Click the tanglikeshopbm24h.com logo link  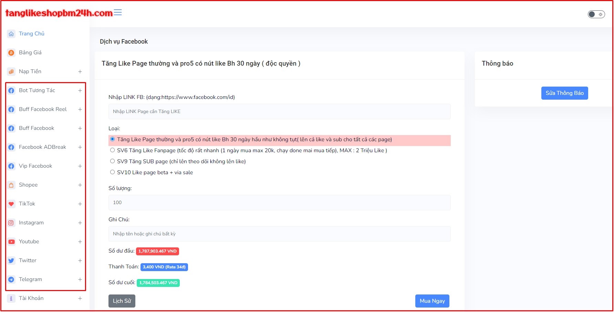(59, 13)
